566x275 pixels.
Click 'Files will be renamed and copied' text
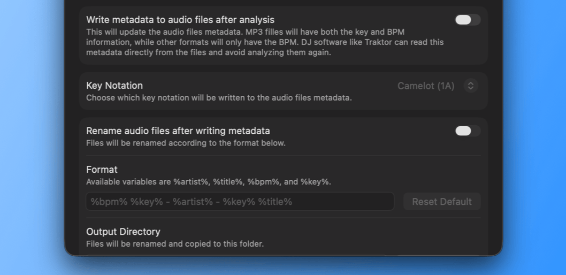point(175,244)
